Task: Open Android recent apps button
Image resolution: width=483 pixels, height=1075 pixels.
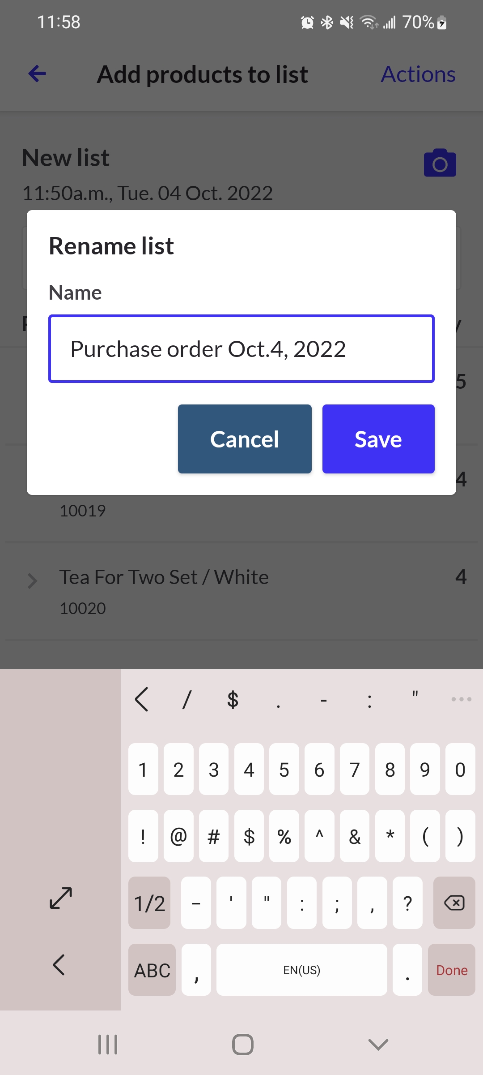Action: pyautogui.click(x=108, y=1045)
